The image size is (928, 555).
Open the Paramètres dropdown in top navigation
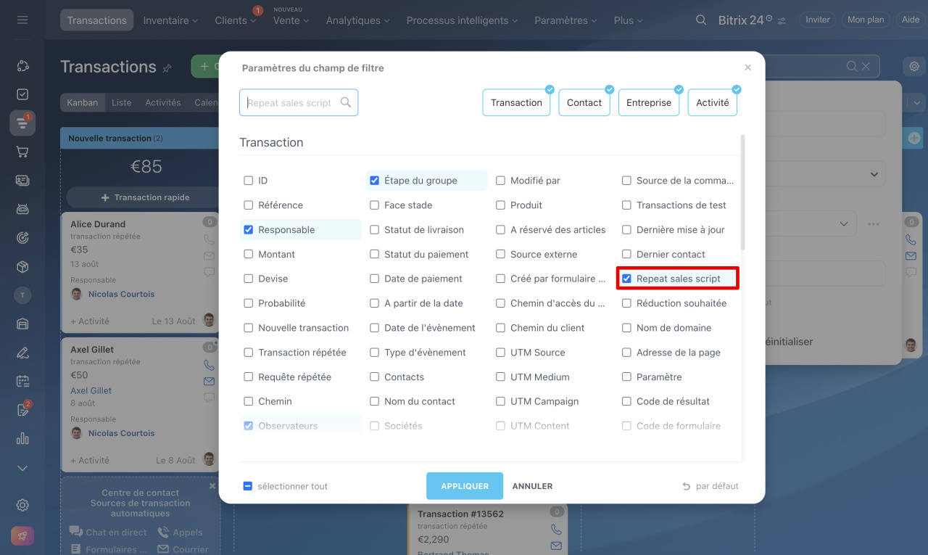click(x=566, y=20)
